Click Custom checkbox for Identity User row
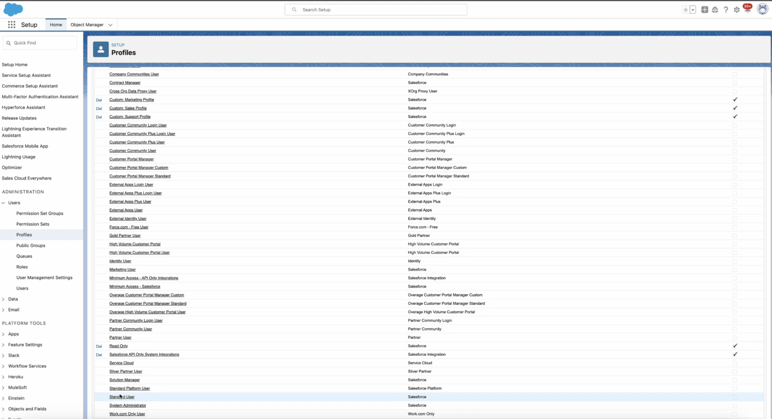Viewport: 772px width, 419px height. click(x=734, y=261)
